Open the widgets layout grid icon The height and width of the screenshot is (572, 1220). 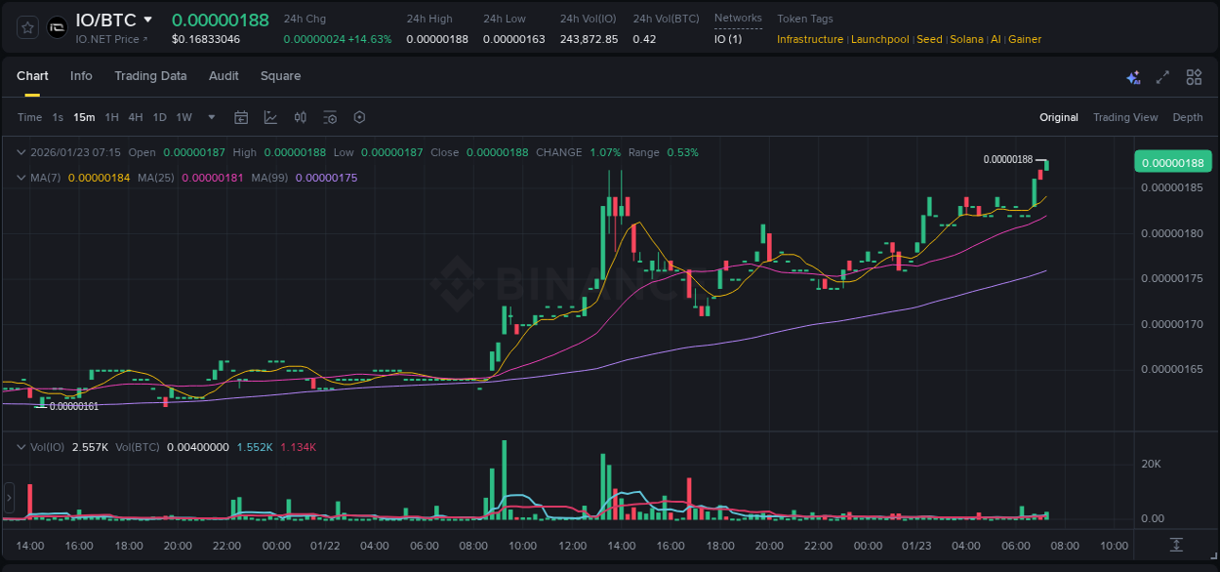(1194, 76)
